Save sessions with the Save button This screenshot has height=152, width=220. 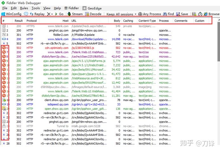(x=182, y=14)
